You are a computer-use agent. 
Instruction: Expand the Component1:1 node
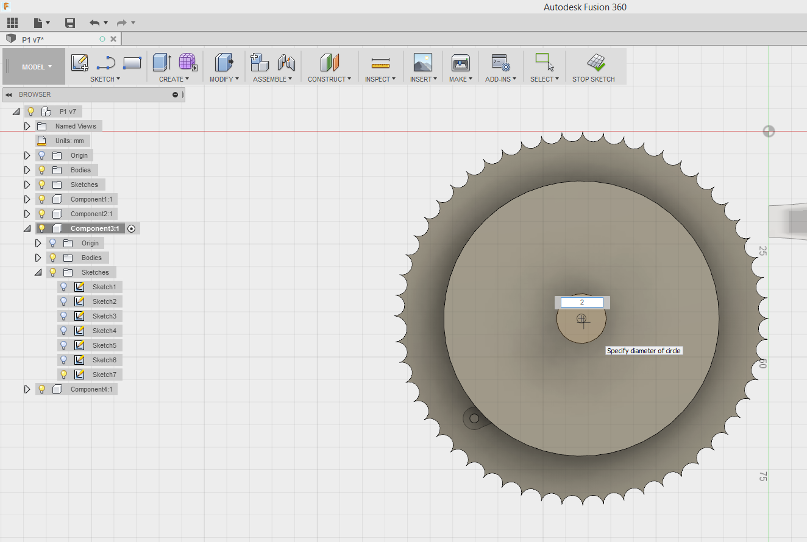[x=27, y=199]
